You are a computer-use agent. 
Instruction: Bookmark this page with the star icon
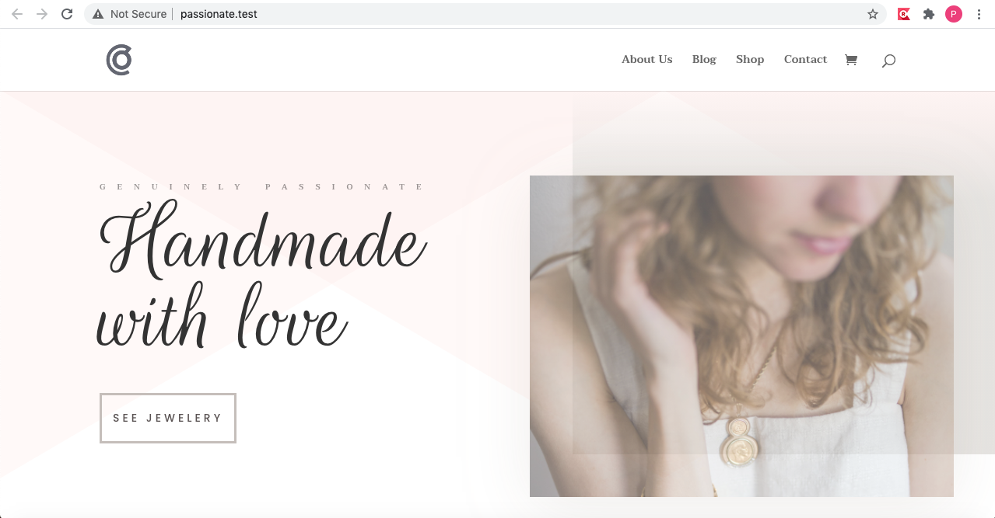pyautogui.click(x=873, y=14)
